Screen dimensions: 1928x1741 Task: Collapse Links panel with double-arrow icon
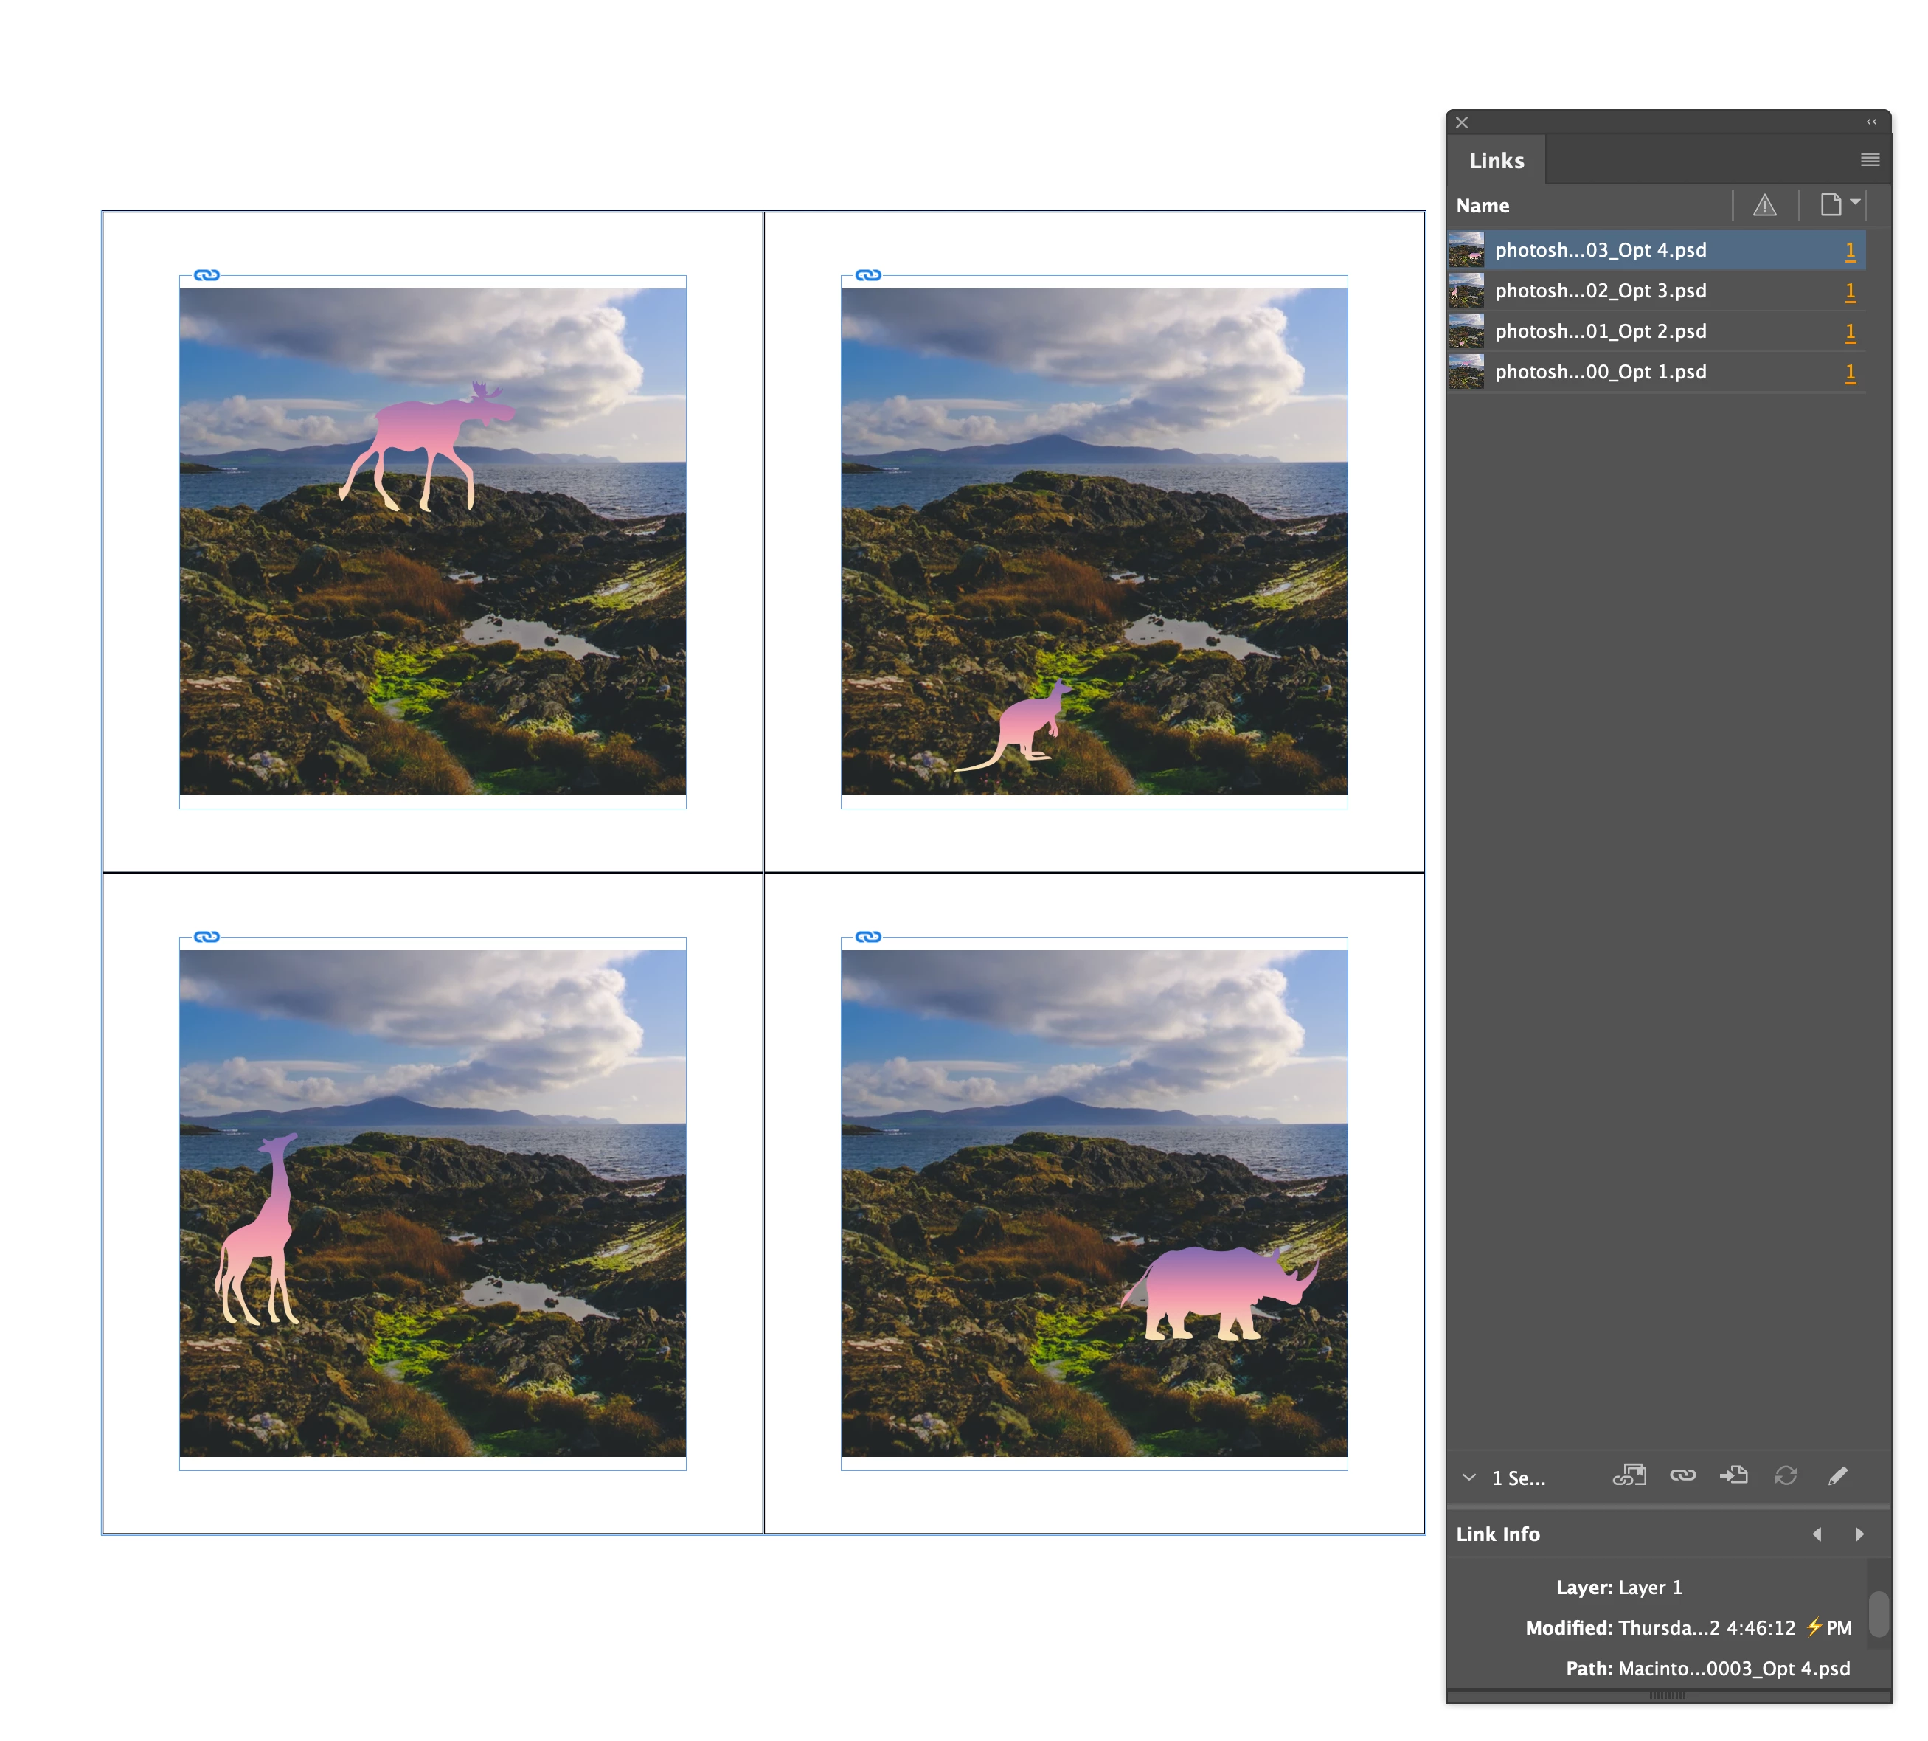pyautogui.click(x=1871, y=122)
